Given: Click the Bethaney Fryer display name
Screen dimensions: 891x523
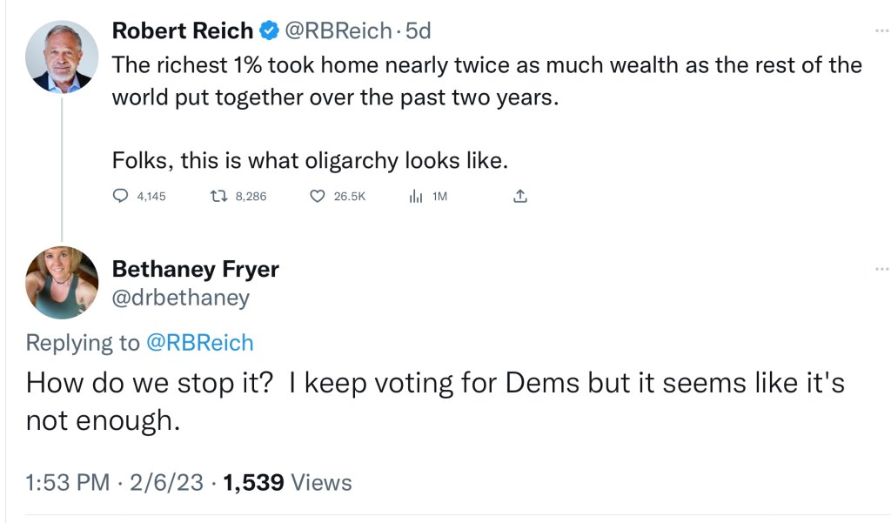Looking at the screenshot, I should (x=196, y=269).
